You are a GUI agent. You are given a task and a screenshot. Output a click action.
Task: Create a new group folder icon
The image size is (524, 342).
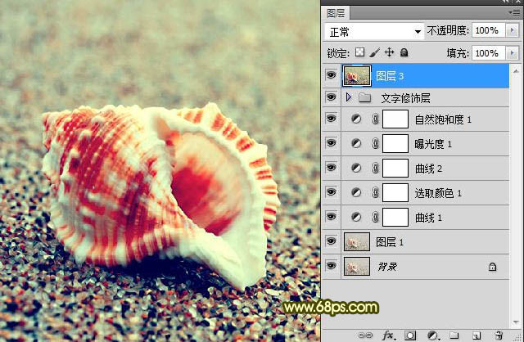click(454, 335)
